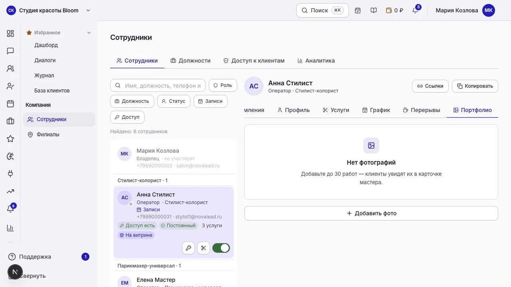511x287 pixels.
Task: Open the brain AI icon in left rail
Action: pyautogui.click(x=10, y=156)
